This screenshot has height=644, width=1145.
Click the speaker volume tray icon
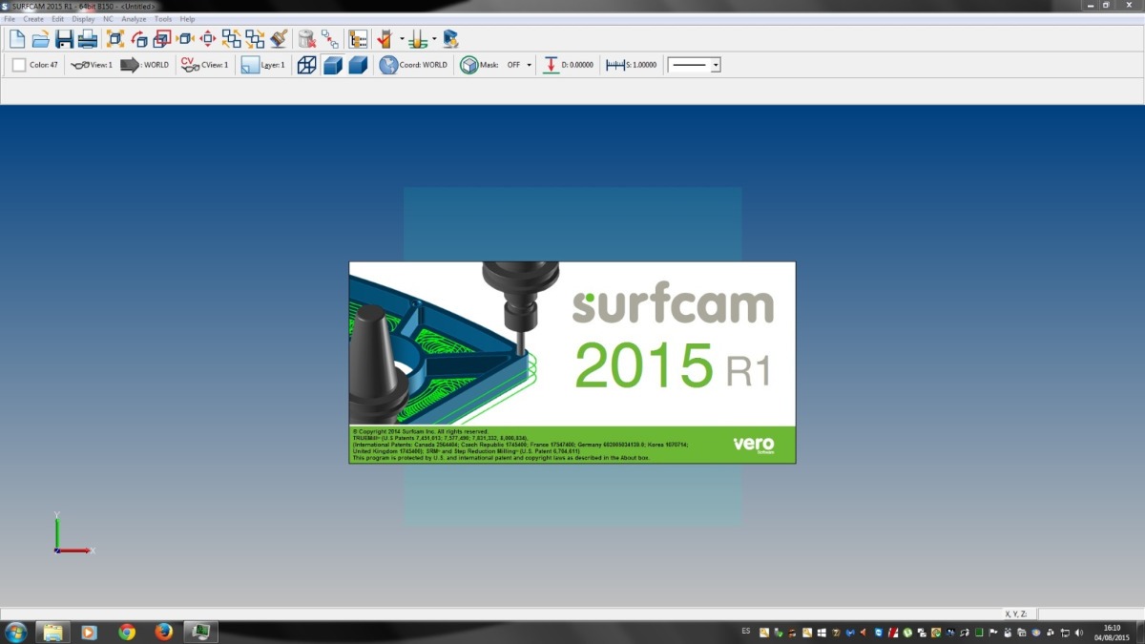(1079, 632)
